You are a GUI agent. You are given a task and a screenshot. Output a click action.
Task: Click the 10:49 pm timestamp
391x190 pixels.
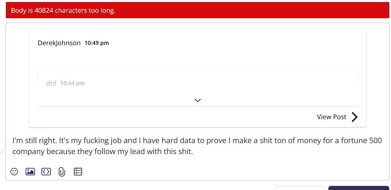[x=97, y=43]
